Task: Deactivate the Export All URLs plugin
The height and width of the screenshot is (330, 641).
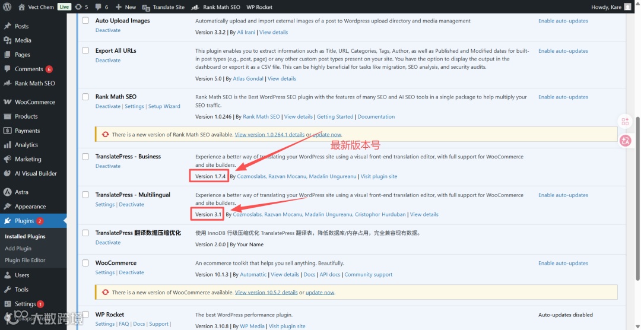Action: tap(108, 60)
